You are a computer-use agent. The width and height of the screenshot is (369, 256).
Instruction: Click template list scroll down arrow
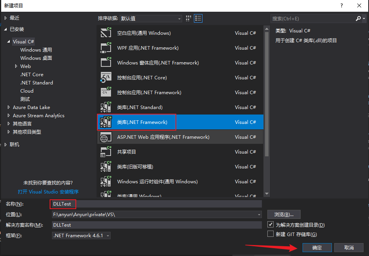coord(267,193)
